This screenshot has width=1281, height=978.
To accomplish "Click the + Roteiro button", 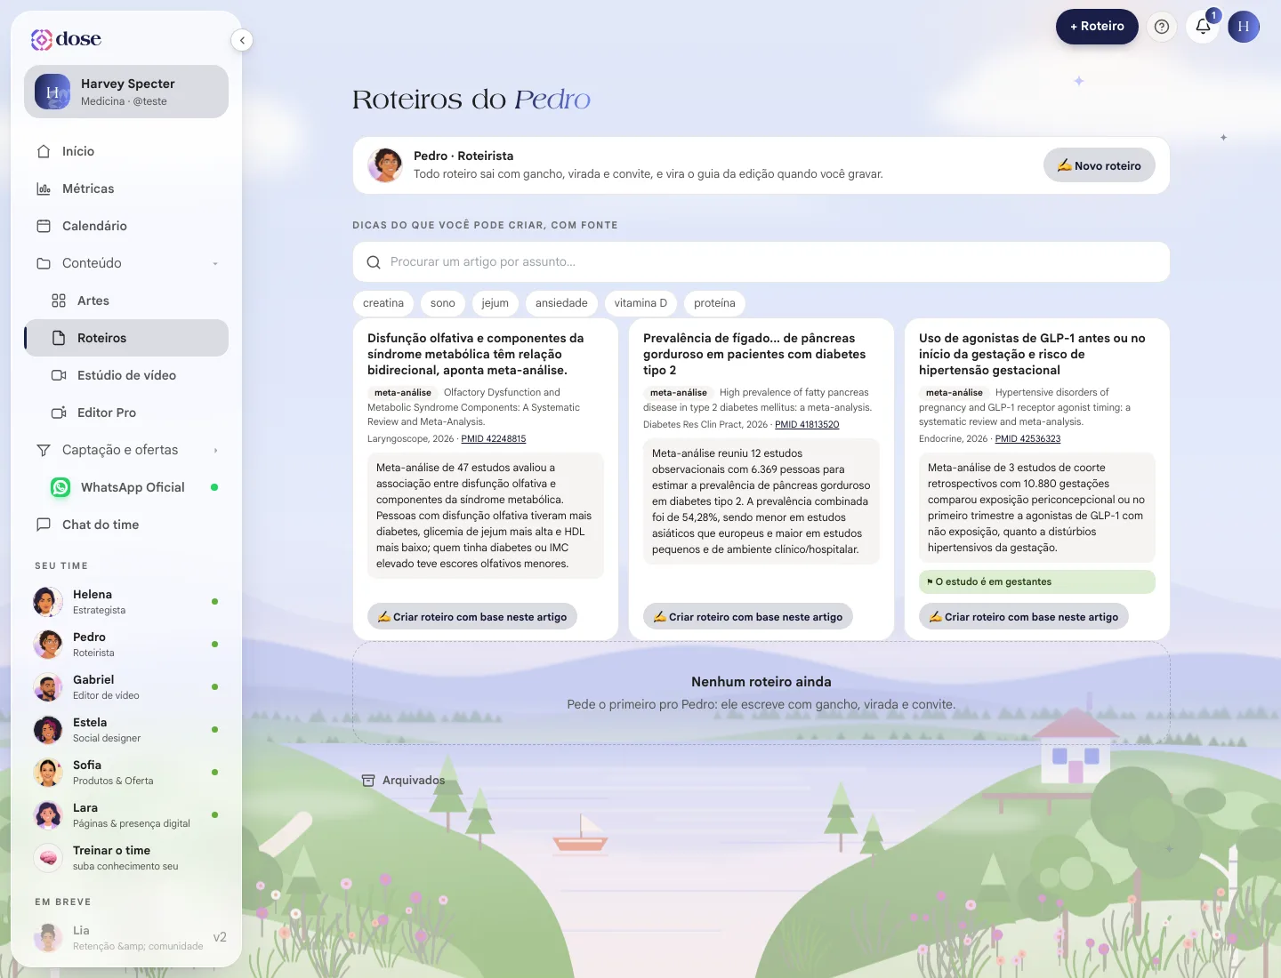I will [1097, 27].
